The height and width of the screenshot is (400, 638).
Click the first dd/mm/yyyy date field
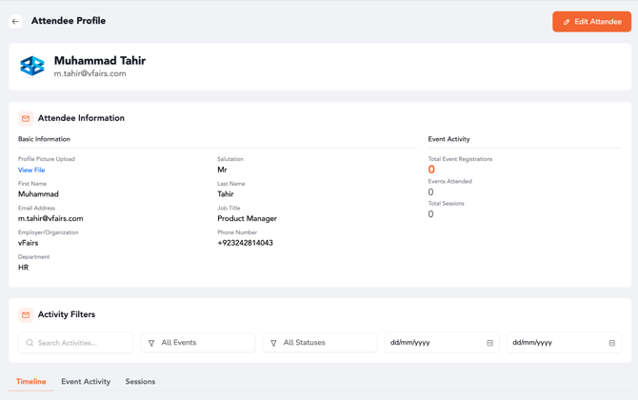[x=433, y=343]
